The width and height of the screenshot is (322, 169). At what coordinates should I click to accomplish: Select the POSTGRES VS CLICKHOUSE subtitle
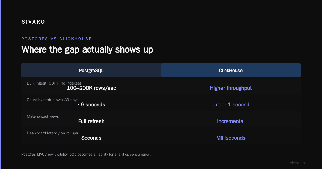57,39
